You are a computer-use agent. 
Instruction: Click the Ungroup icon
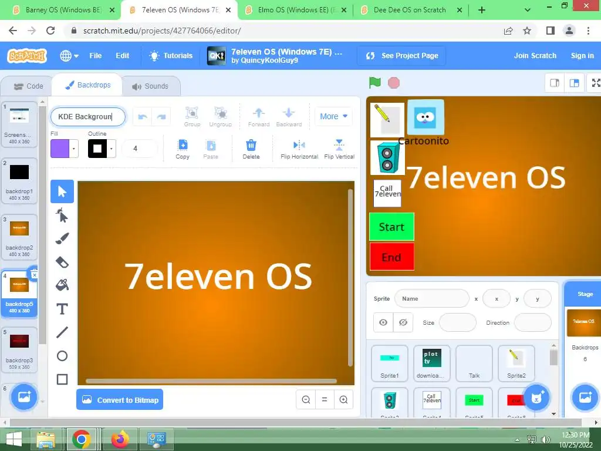click(221, 117)
